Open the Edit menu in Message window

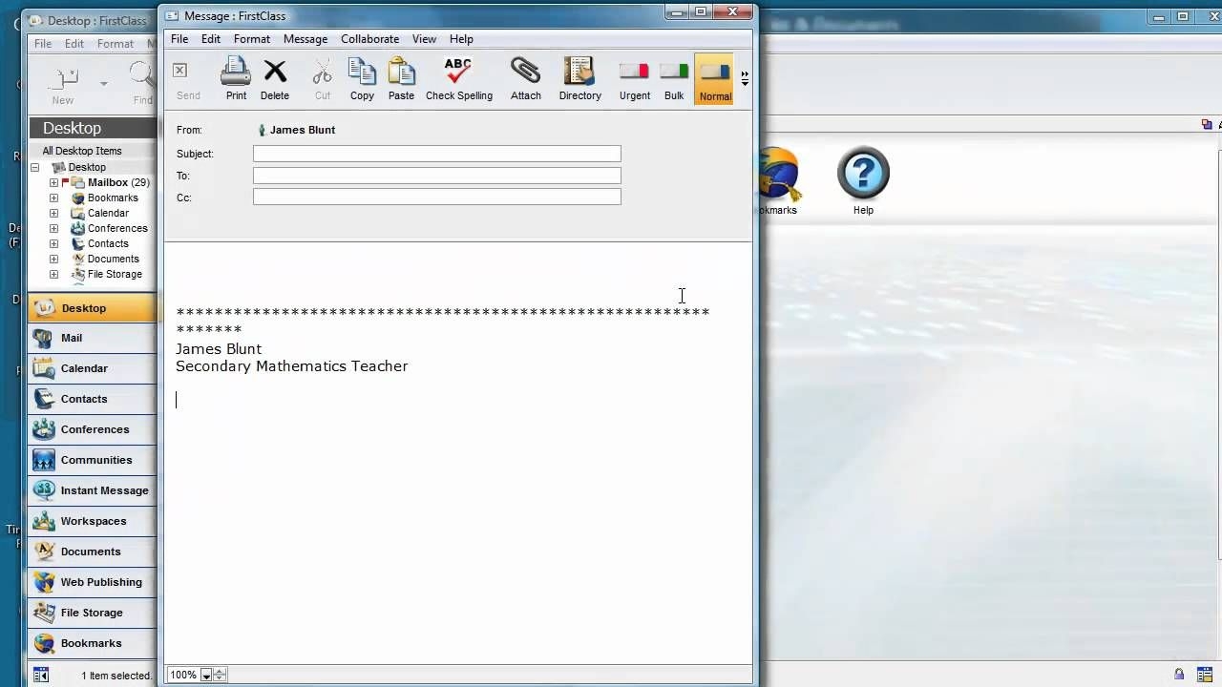click(211, 39)
